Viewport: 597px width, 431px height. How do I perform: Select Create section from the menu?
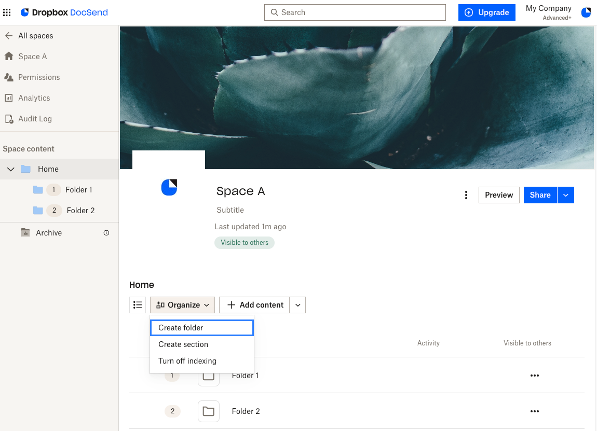tap(183, 344)
